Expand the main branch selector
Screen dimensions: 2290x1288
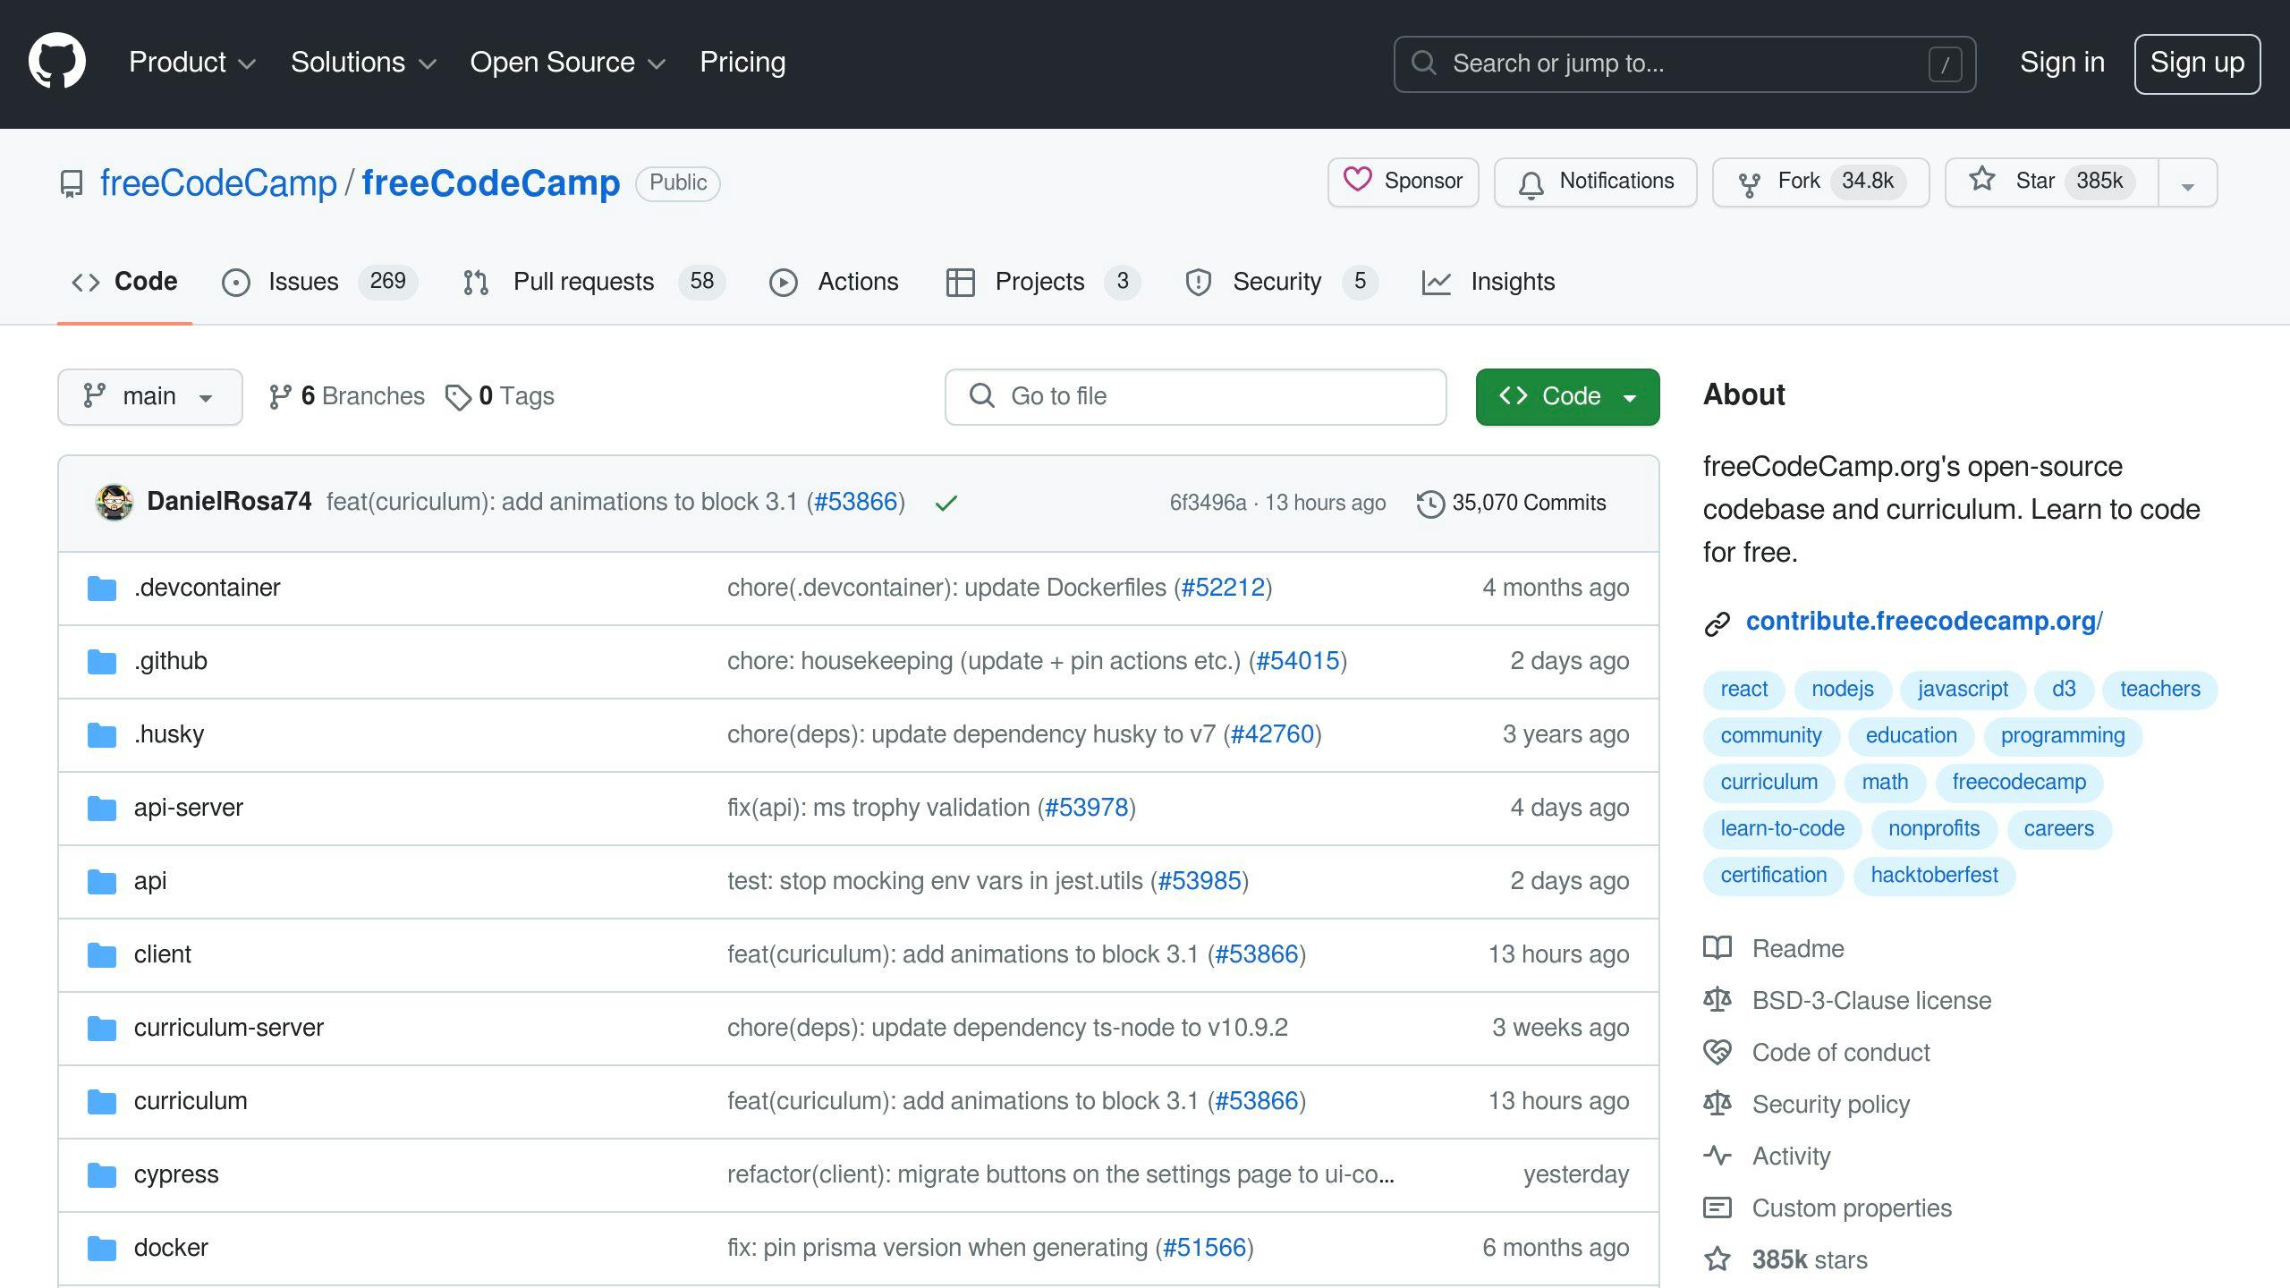pos(149,396)
